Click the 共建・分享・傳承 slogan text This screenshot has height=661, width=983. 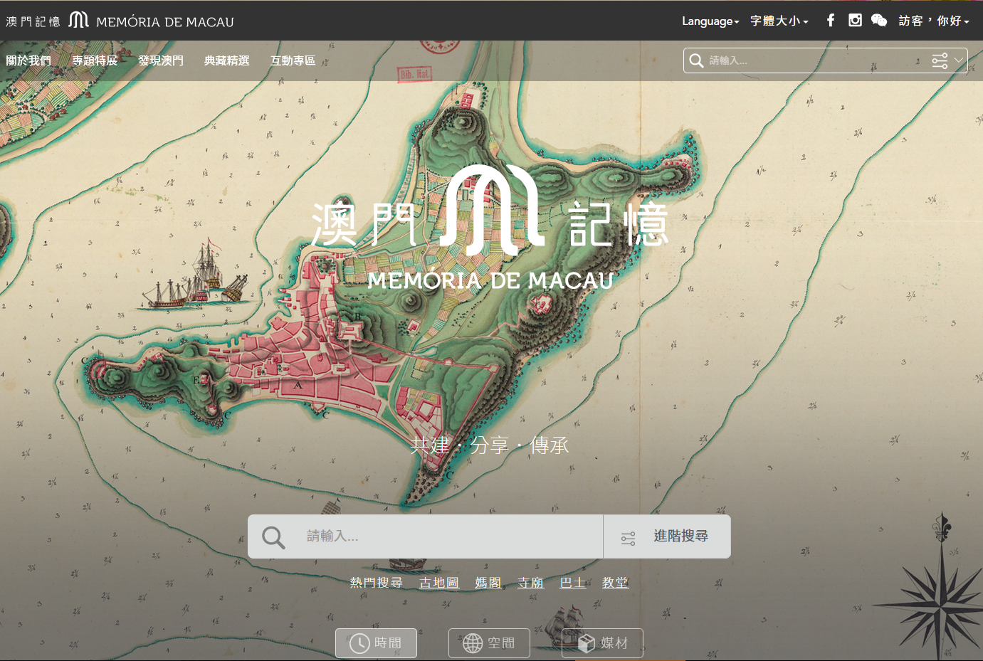pyautogui.click(x=490, y=445)
